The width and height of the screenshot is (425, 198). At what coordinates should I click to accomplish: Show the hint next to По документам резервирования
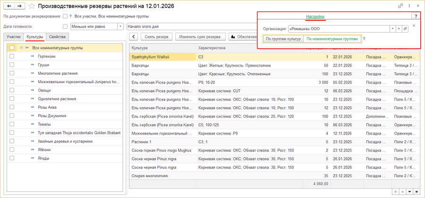(x=70, y=16)
